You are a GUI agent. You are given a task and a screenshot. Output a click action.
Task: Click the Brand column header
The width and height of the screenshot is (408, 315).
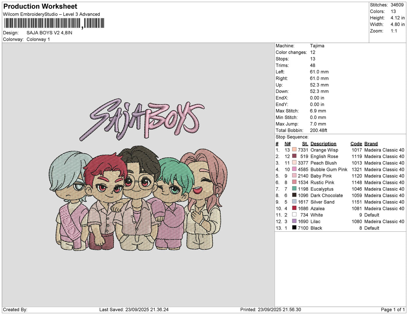pos(371,144)
